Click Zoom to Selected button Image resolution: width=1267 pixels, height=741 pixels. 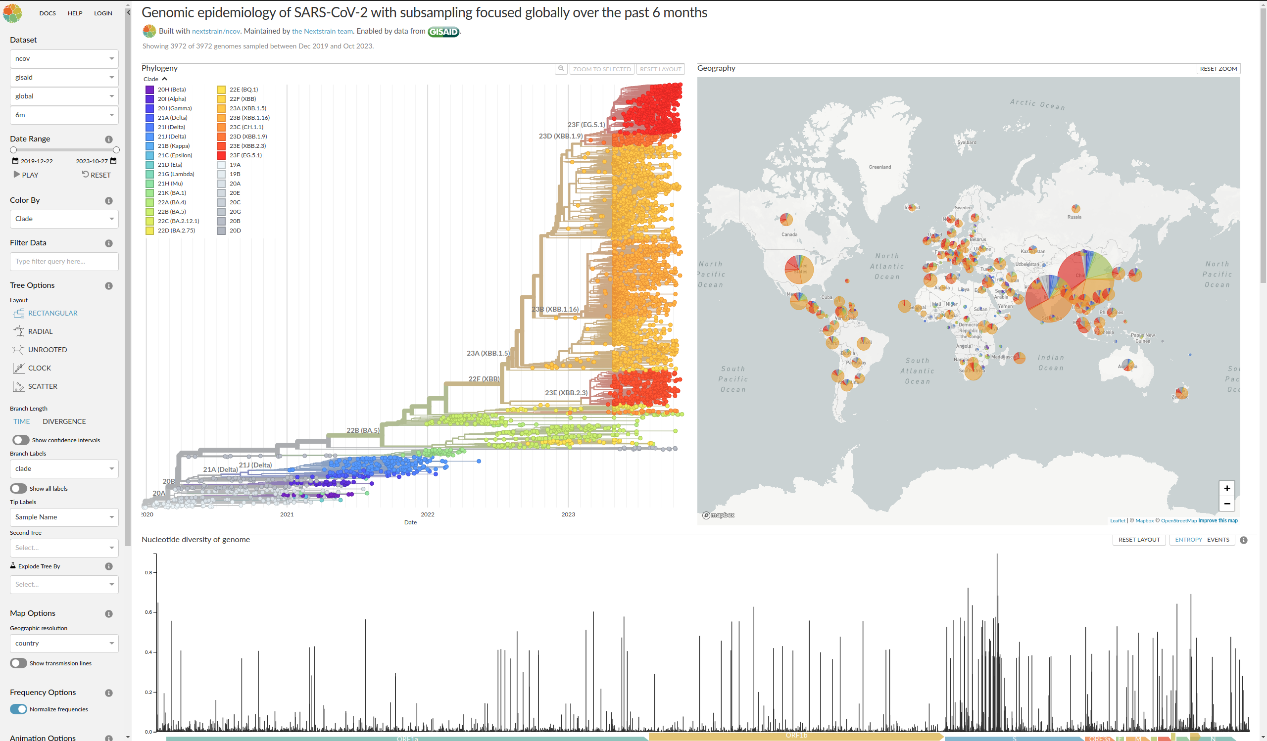coord(602,69)
